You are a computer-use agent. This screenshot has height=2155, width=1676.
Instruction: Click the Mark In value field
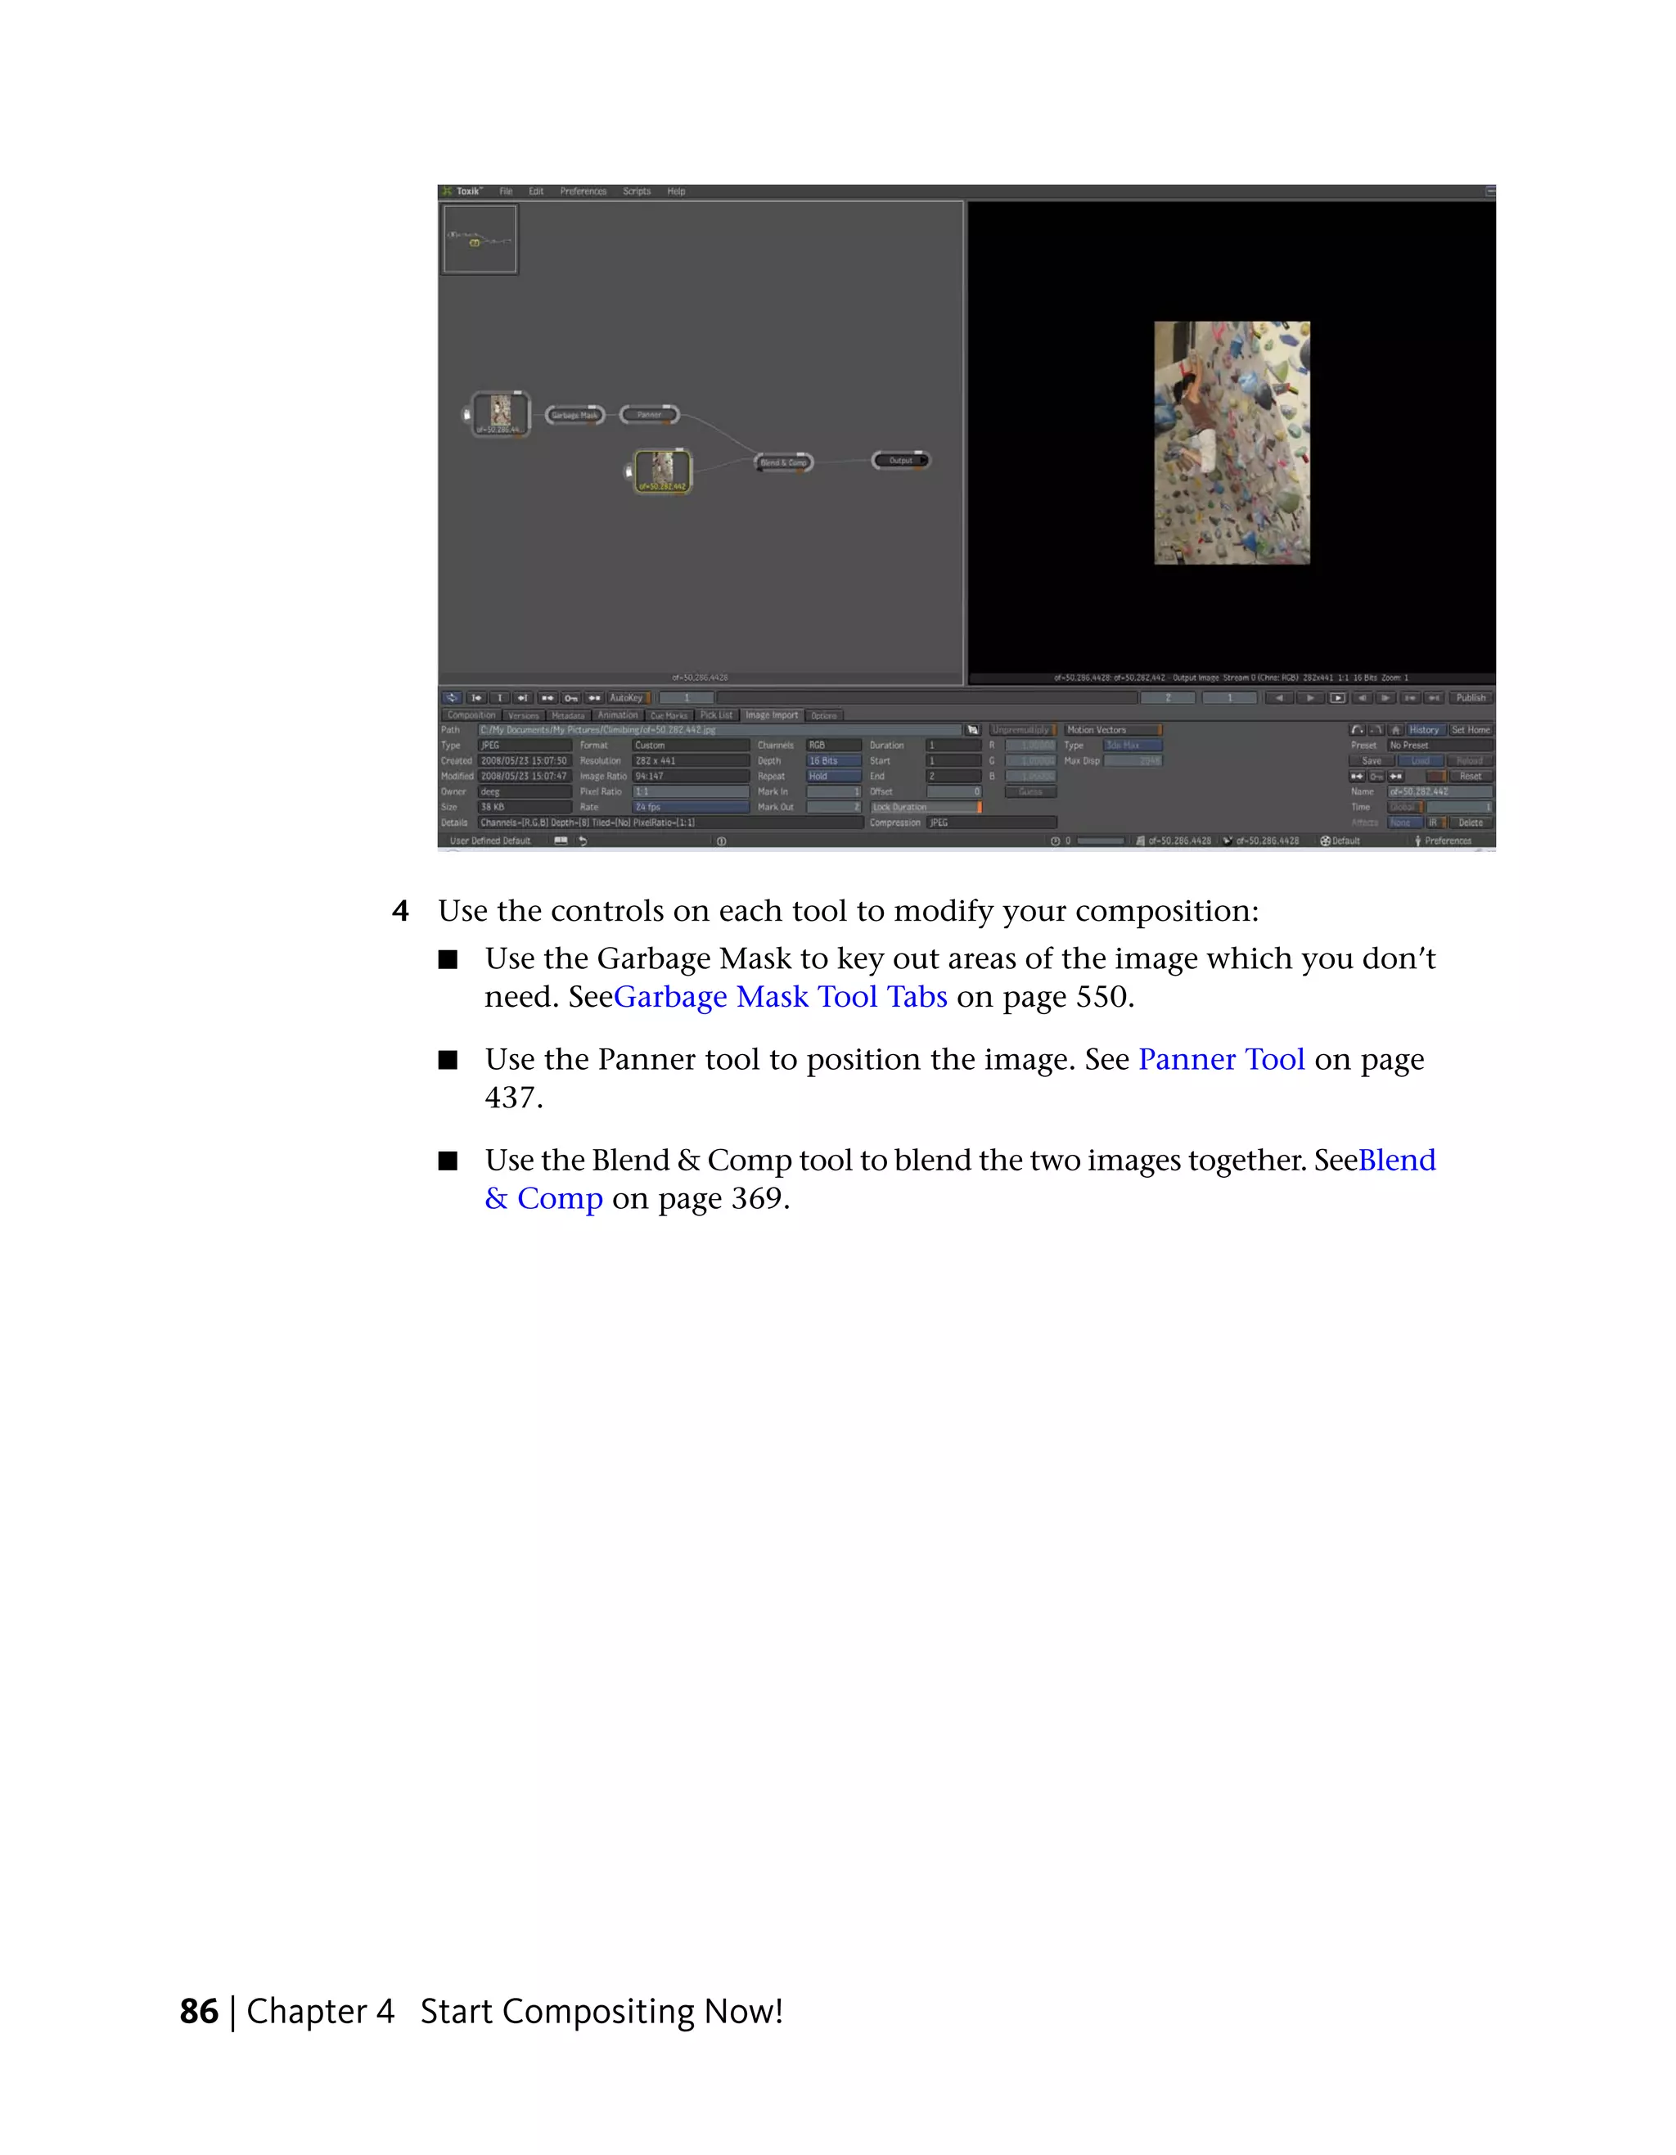click(x=835, y=791)
